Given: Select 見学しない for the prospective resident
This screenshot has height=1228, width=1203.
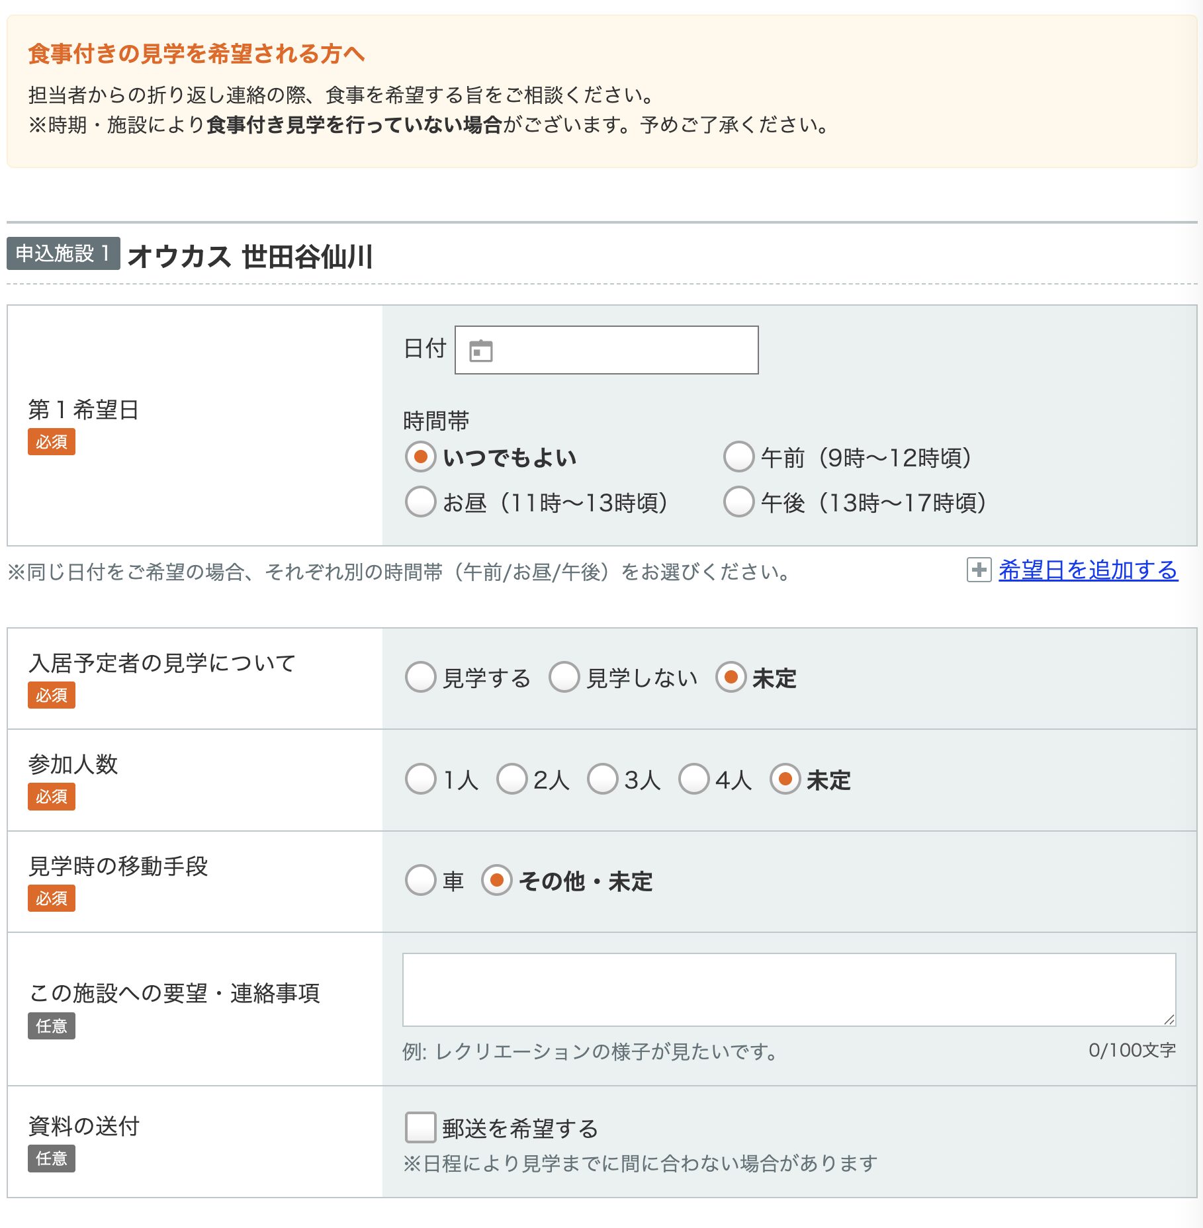Looking at the screenshot, I should [x=564, y=678].
